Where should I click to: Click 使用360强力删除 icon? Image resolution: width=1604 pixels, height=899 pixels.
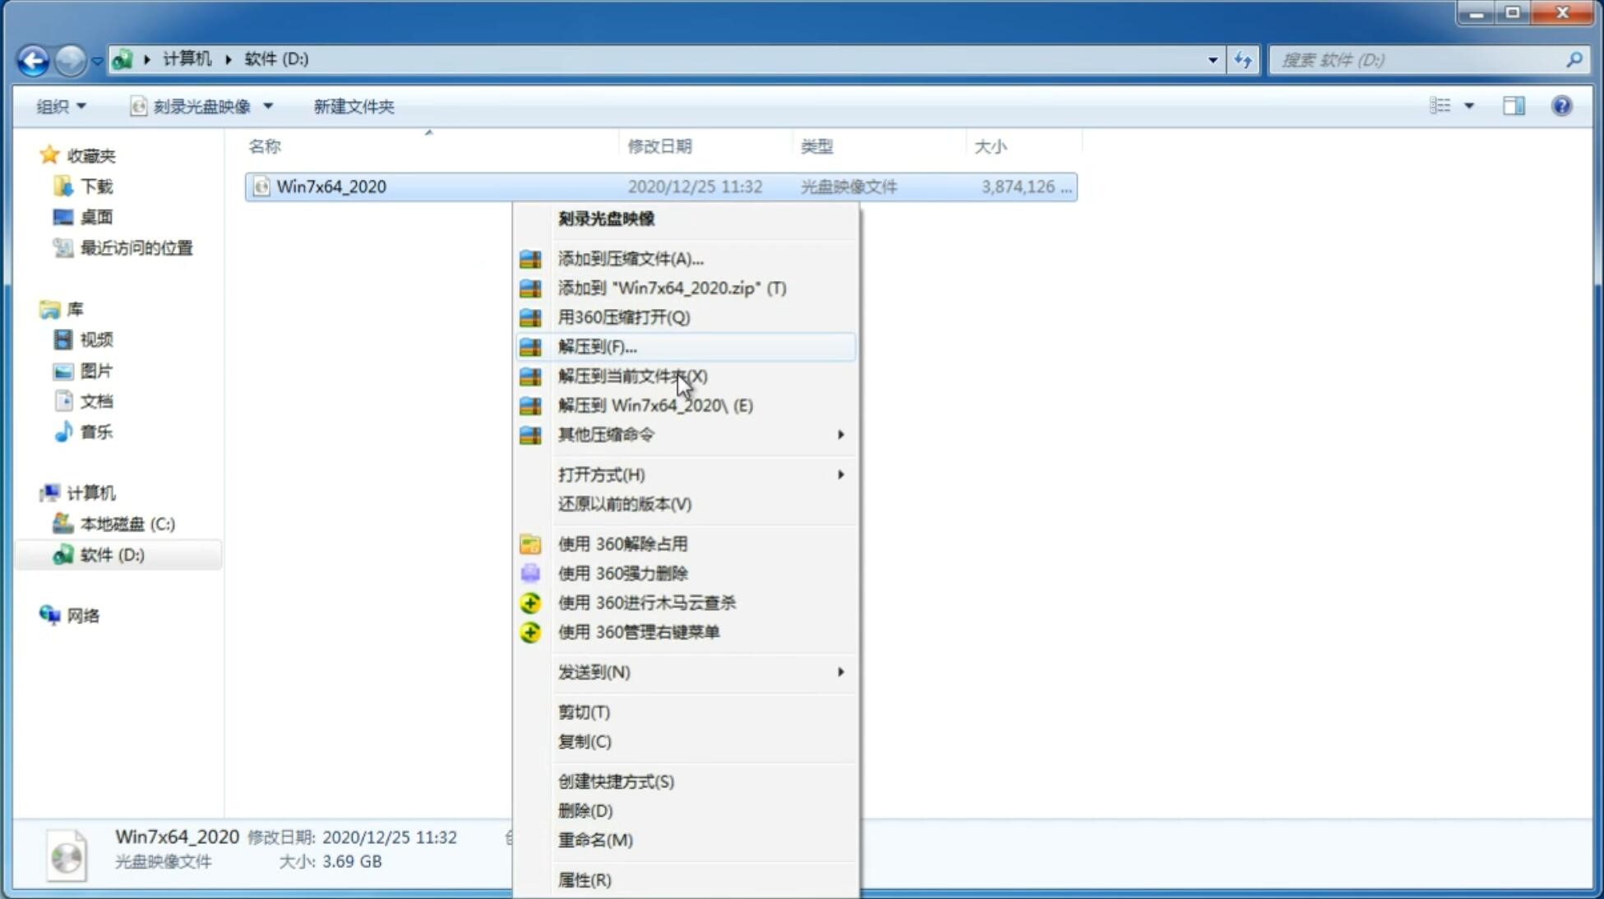[x=529, y=572]
